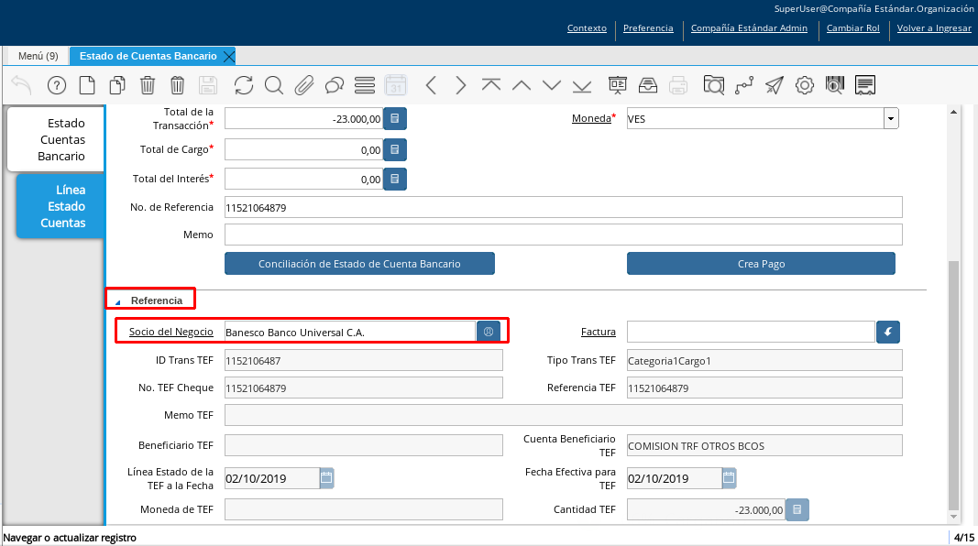
Task: Open calculator next to Total de la Transacción
Action: [x=395, y=119]
